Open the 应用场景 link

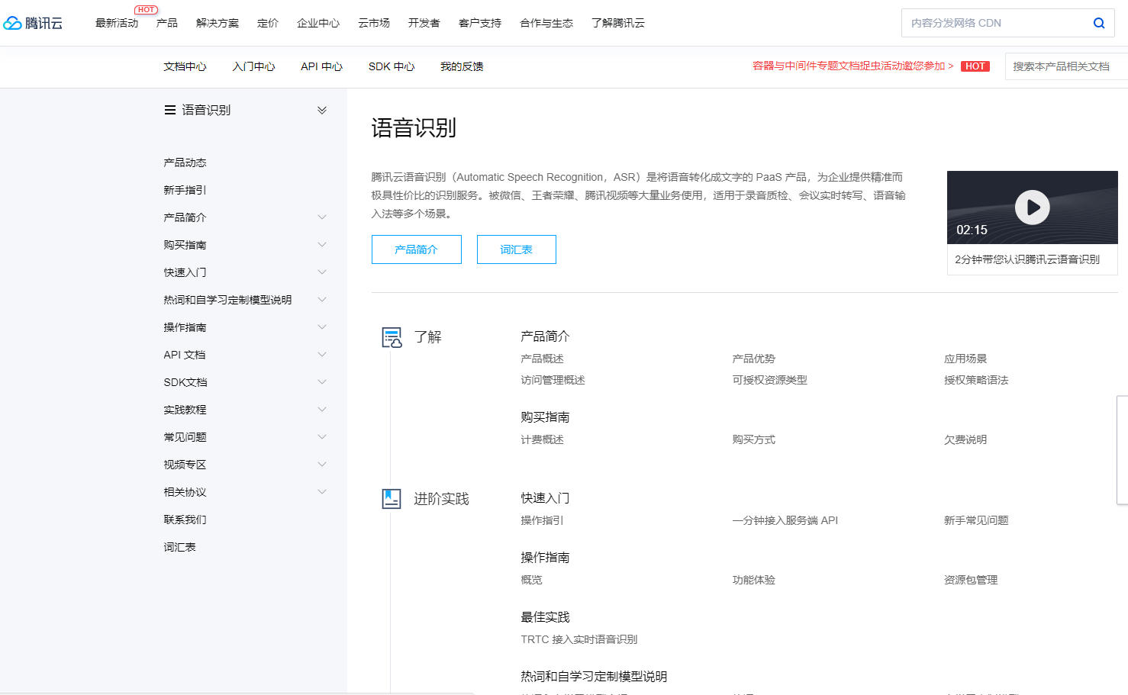965,359
